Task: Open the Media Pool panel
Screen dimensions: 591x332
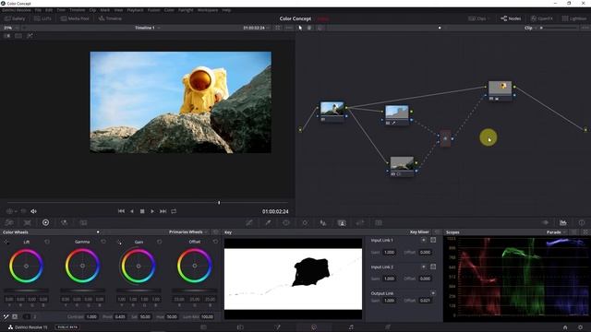Action: (x=75, y=18)
